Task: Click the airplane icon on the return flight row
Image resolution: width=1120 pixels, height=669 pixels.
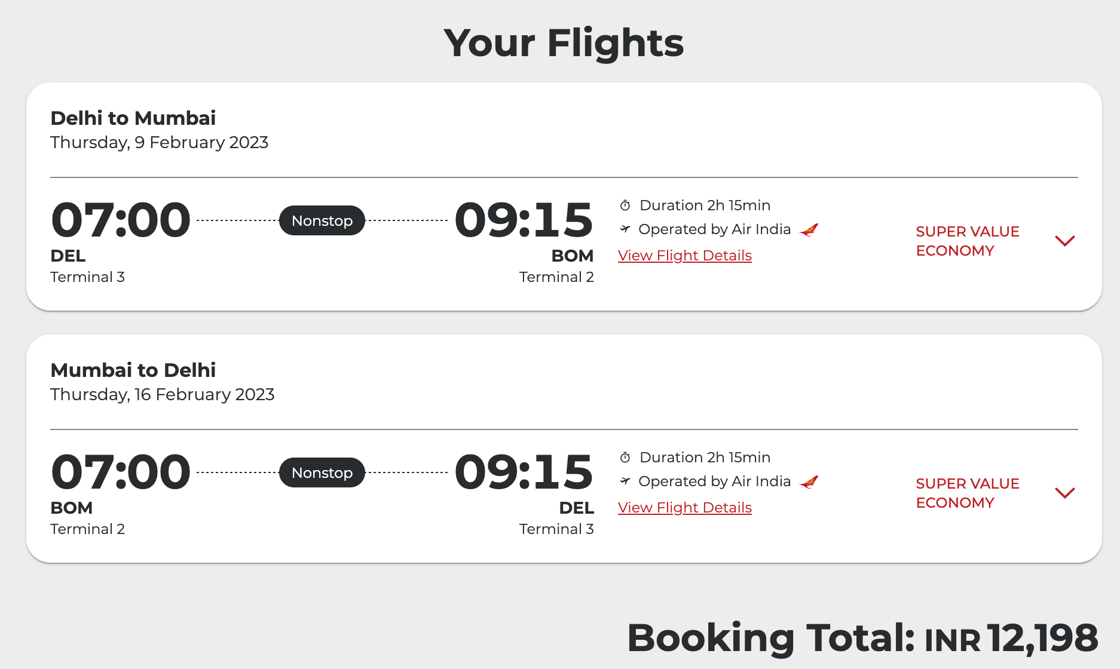Action: pyautogui.click(x=625, y=481)
